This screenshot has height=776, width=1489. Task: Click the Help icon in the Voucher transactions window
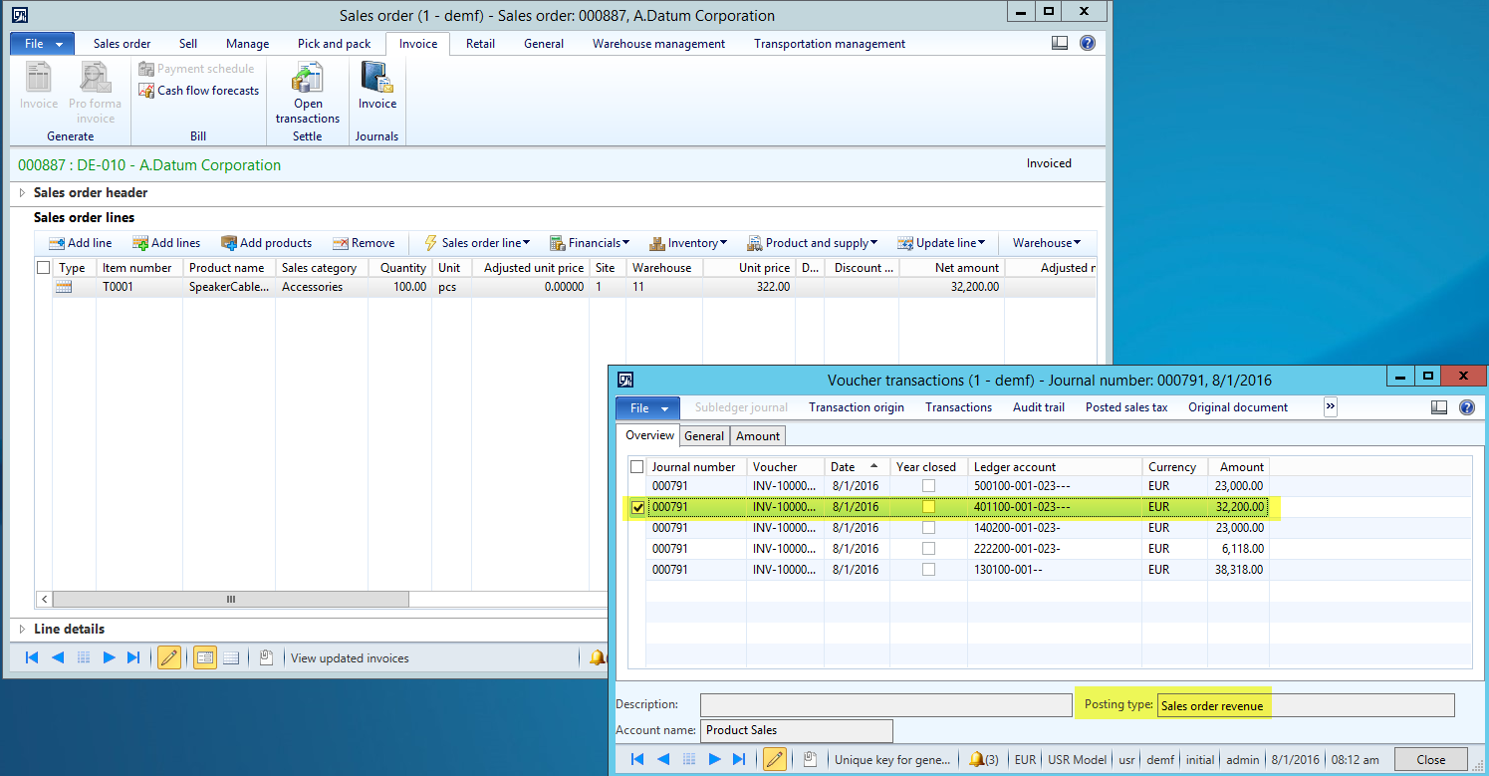point(1466,407)
